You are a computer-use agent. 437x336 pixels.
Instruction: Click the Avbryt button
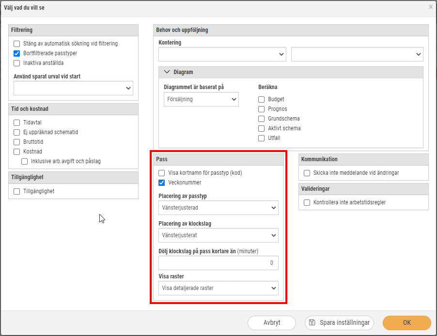pyautogui.click(x=272, y=322)
